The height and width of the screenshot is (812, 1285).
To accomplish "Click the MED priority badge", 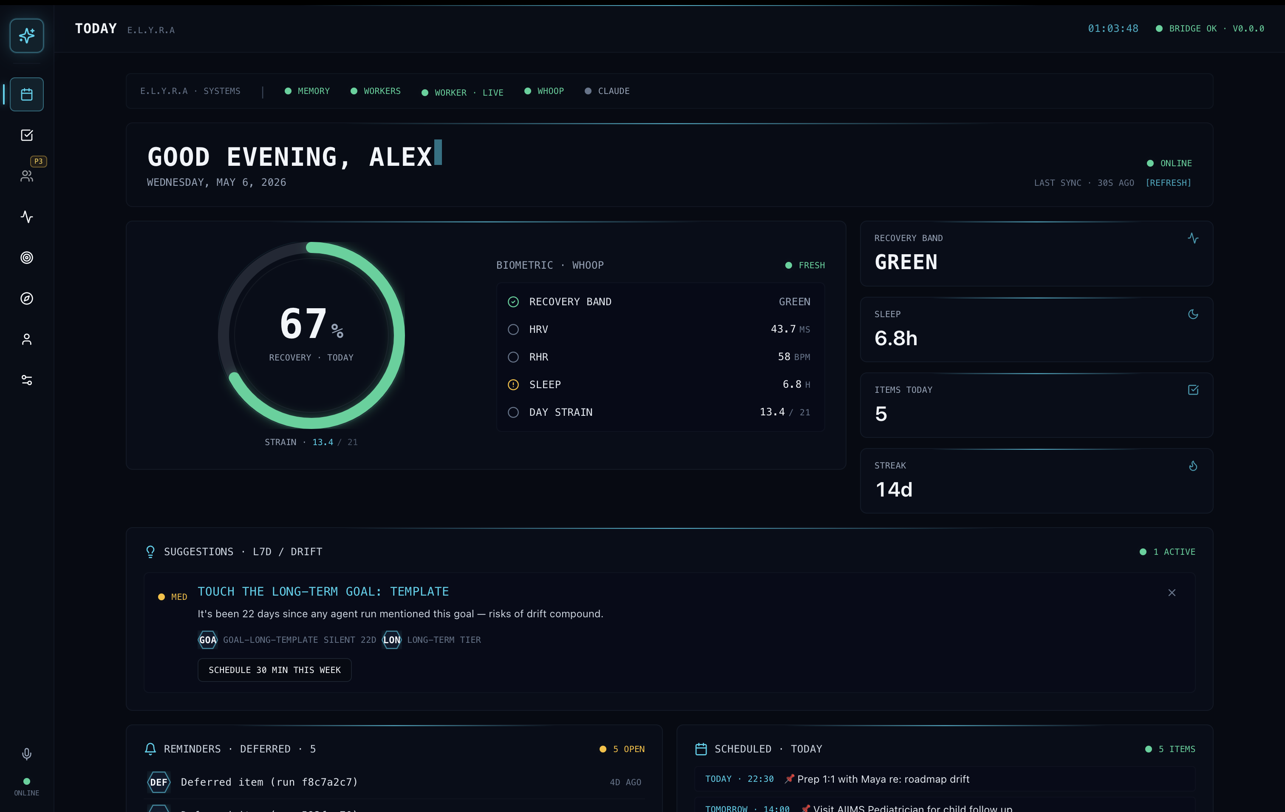I will [173, 597].
